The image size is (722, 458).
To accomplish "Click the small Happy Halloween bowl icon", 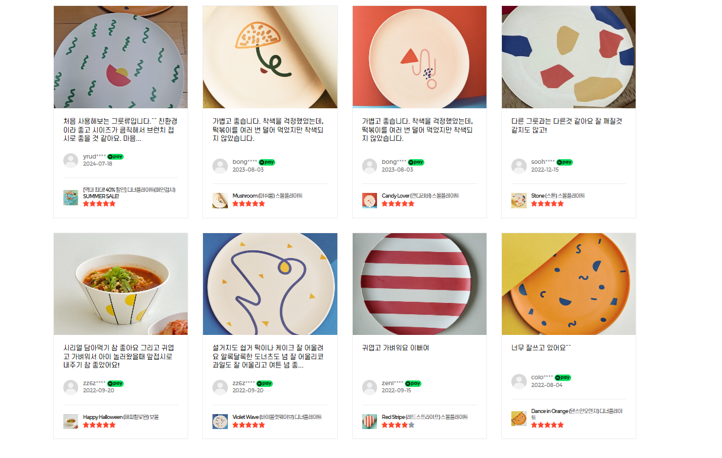I will (71, 421).
